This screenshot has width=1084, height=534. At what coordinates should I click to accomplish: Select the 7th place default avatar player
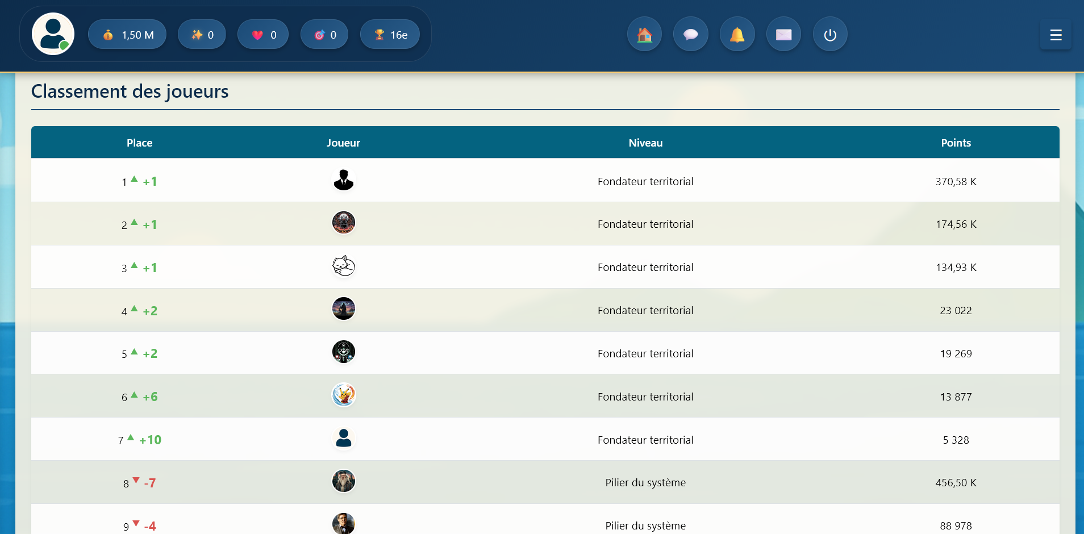click(343, 438)
